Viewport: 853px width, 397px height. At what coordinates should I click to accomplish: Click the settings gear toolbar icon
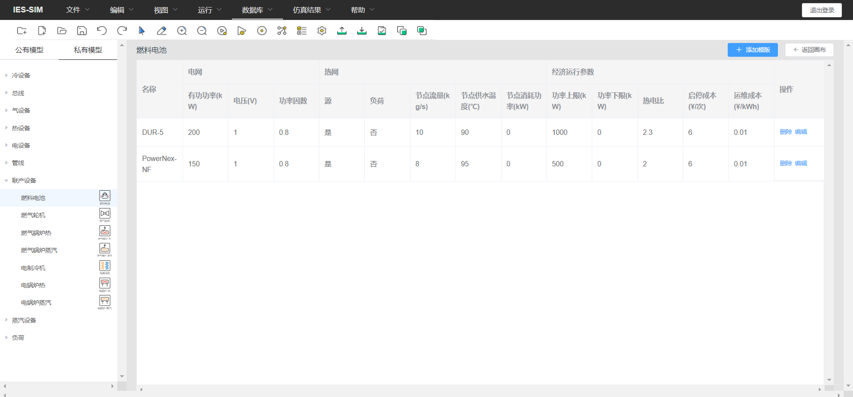tap(322, 31)
